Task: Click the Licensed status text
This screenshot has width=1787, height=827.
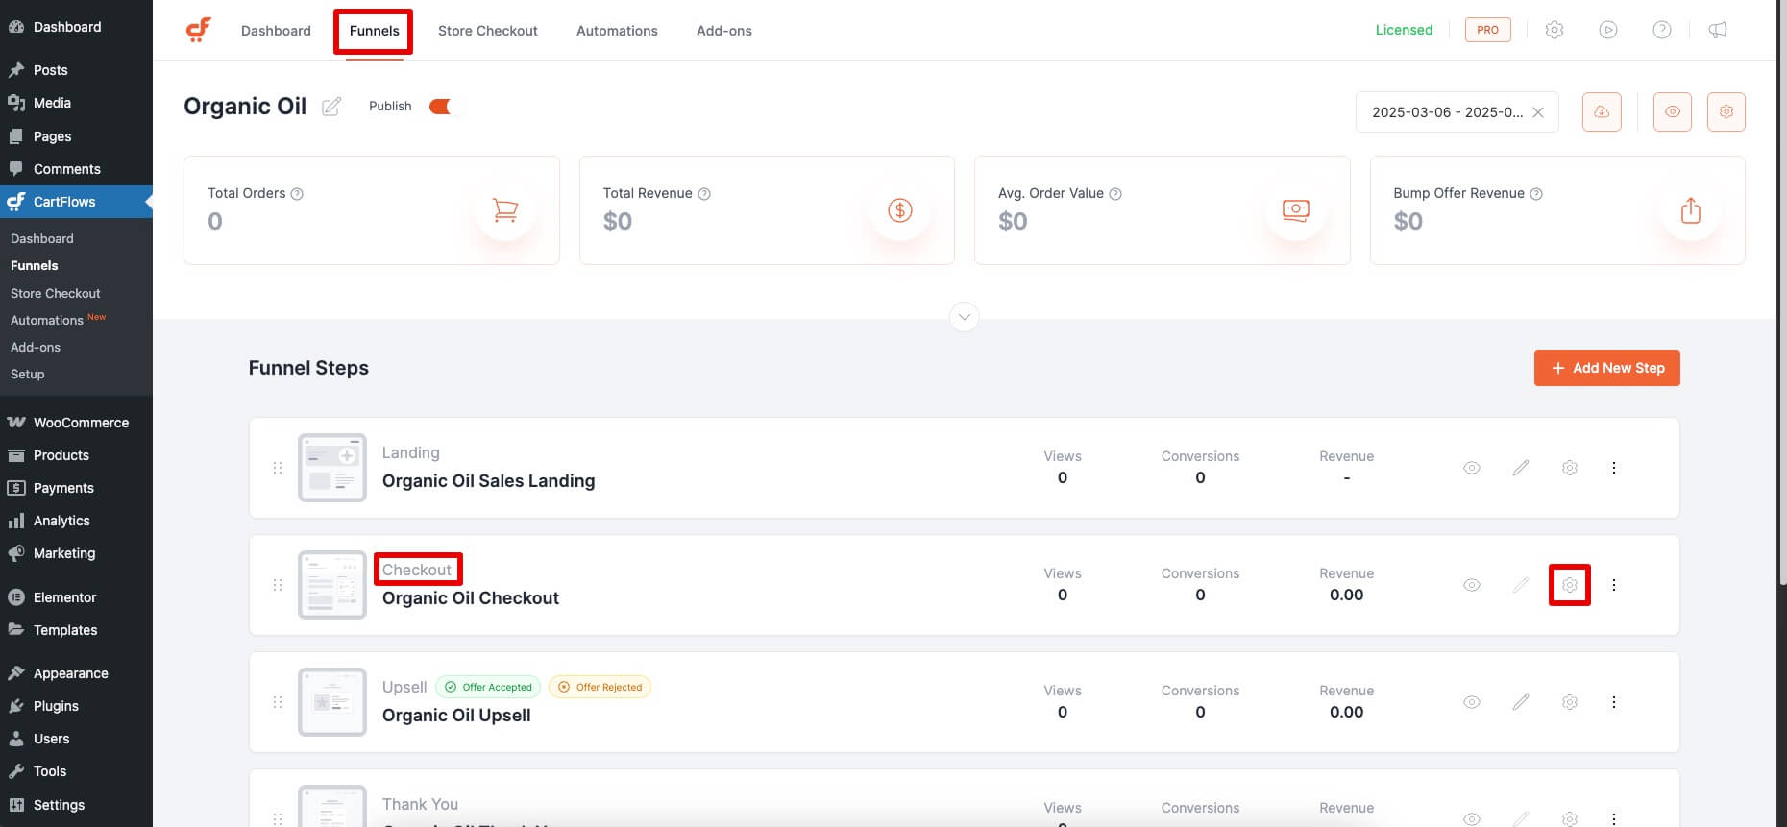Action: coord(1404,30)
